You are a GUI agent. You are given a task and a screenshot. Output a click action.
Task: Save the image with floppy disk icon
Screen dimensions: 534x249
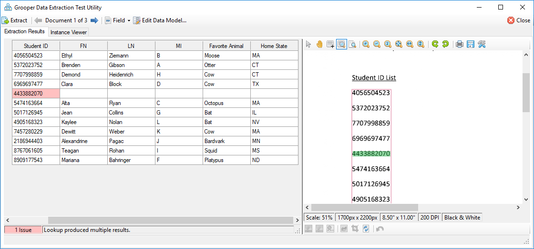click(x=470, y=44)
